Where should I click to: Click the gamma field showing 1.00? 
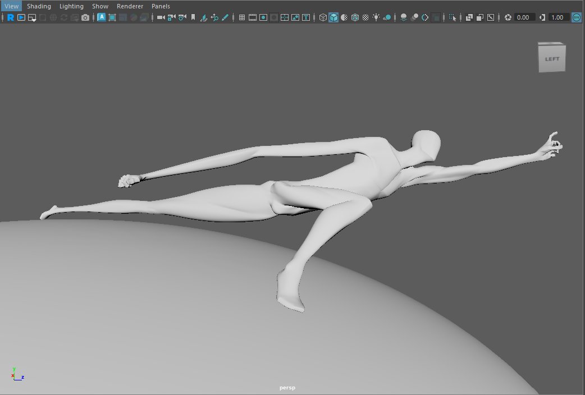pyautogui.click(x=558, y=17)
